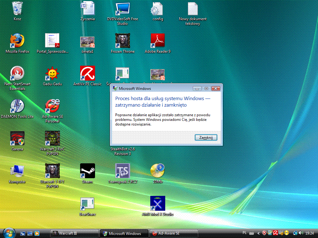The width and height of the screenshot is (318, 238).
Task: Expand hidden system tray icons arrow
Action: point(258,233)
